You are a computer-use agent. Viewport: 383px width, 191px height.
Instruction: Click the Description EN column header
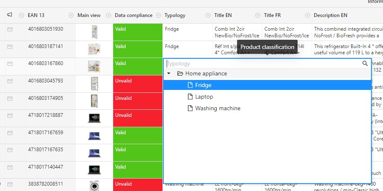(330, 16)
